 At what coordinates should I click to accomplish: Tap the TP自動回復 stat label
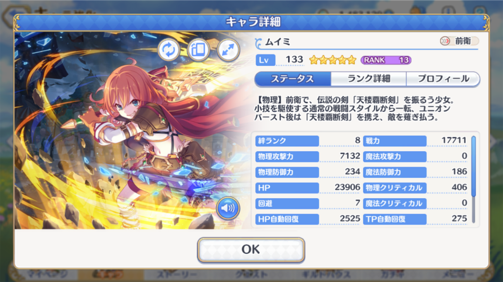pyautogui.click(x=395, y=219)
